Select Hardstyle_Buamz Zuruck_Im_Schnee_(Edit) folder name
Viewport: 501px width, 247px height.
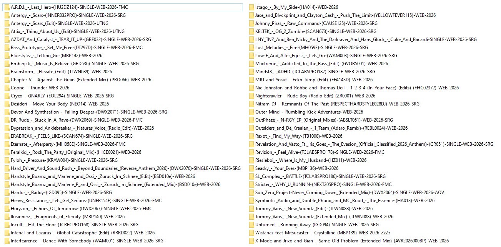pyautogui.click(x=103, y=176)
